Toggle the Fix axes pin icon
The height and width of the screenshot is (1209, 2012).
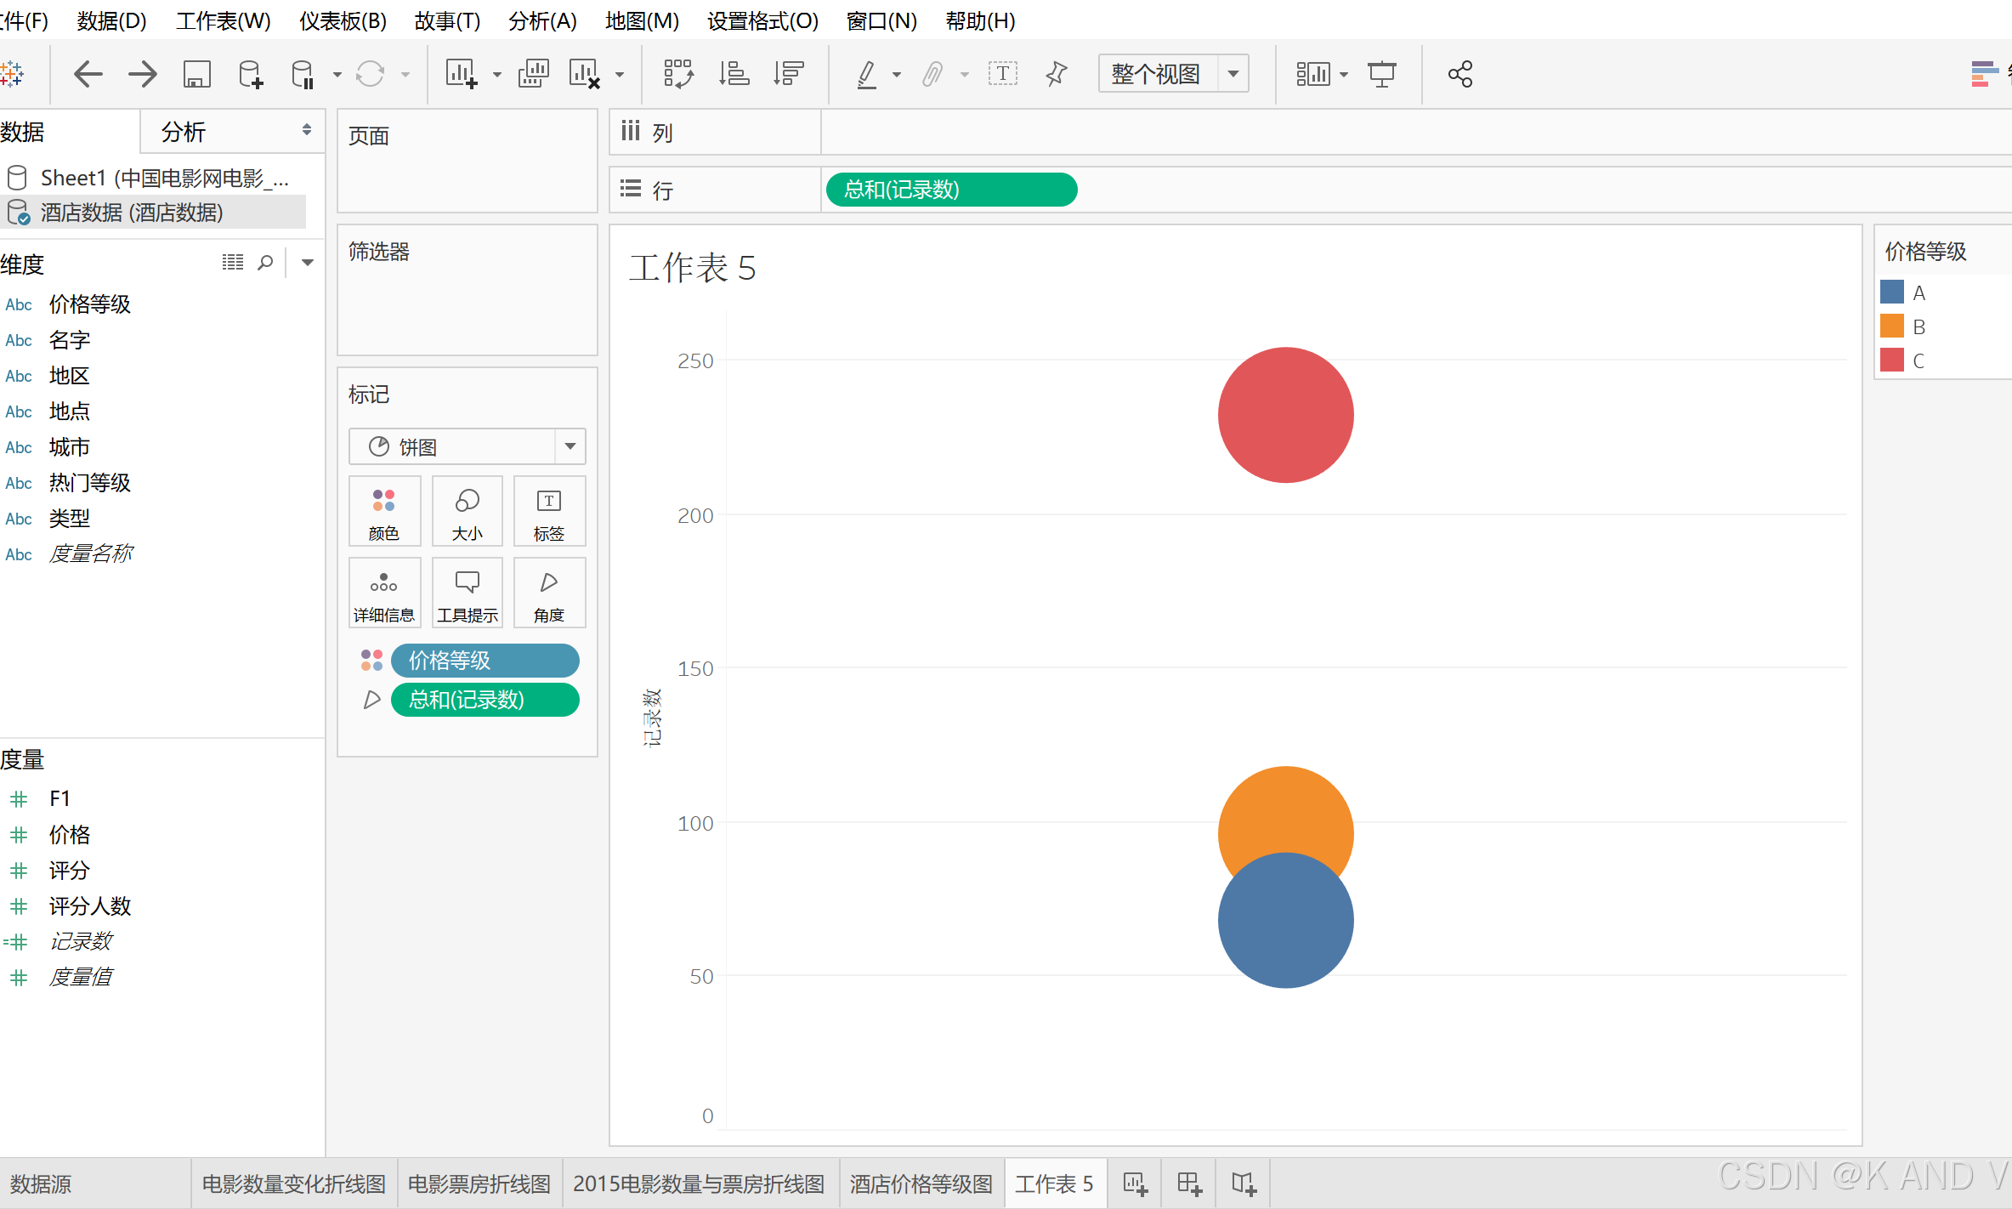[x=1057, y=74]
